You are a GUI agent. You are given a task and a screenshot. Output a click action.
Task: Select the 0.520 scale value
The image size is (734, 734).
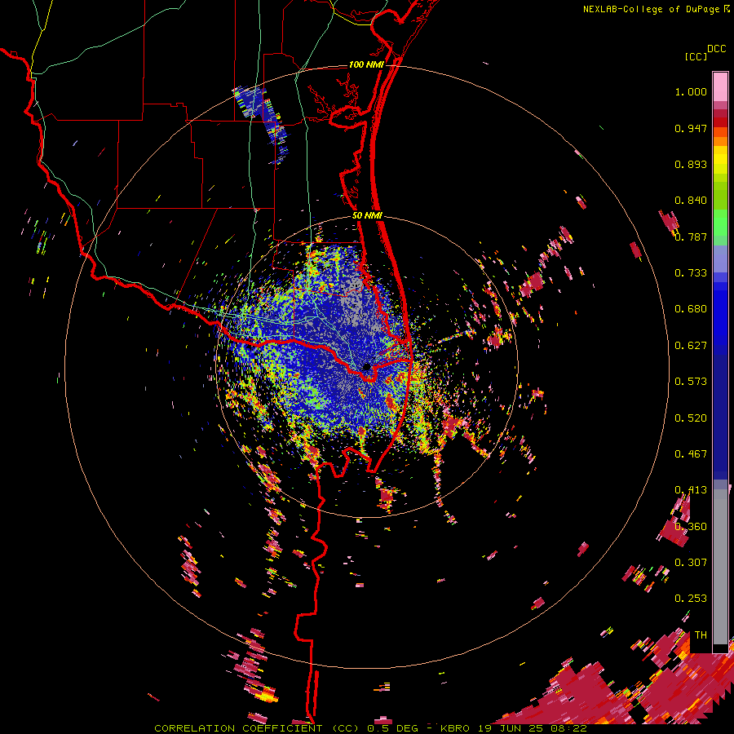pyautogui.click(x=691, y=418)
